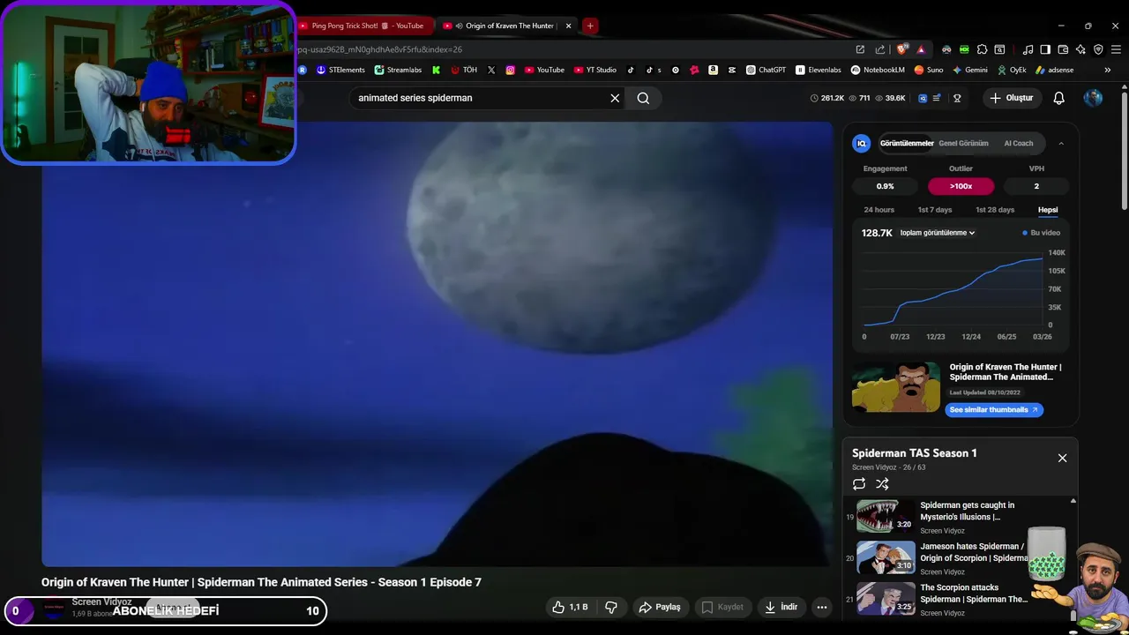Click the Kaydet save button
The height and width of the screenshot is (635, 1129).
[x=723, y=607]
